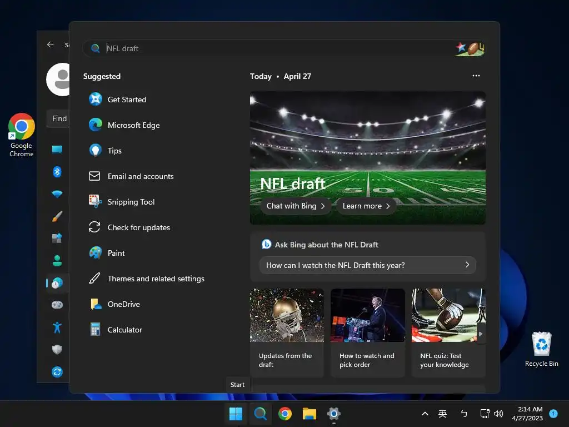Open 'Updates from the draft' card
The width and height of the screenshot is (569, 427).
coord(287,333)
